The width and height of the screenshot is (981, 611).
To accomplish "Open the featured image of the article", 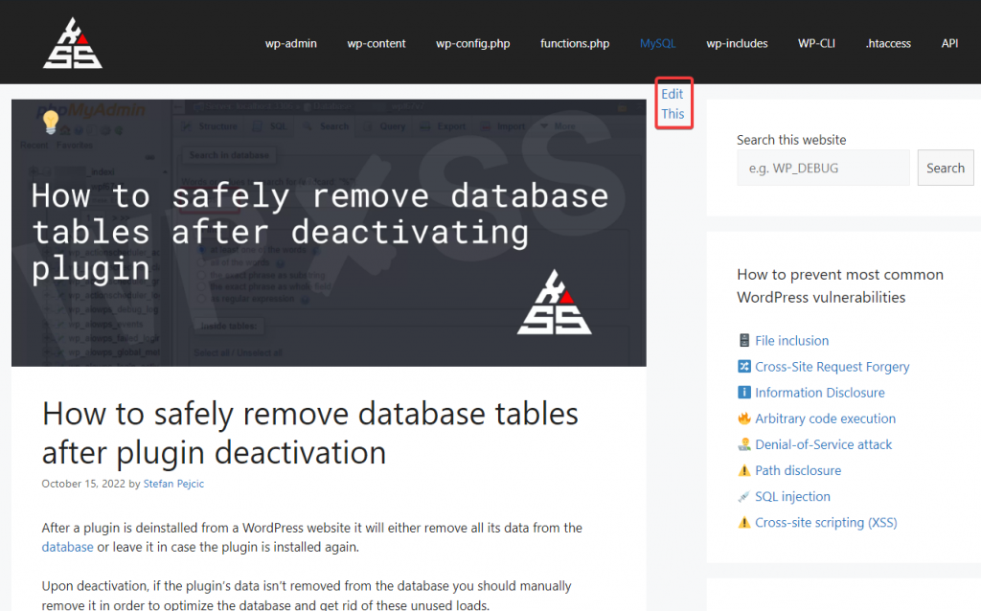I will point(329,233).
